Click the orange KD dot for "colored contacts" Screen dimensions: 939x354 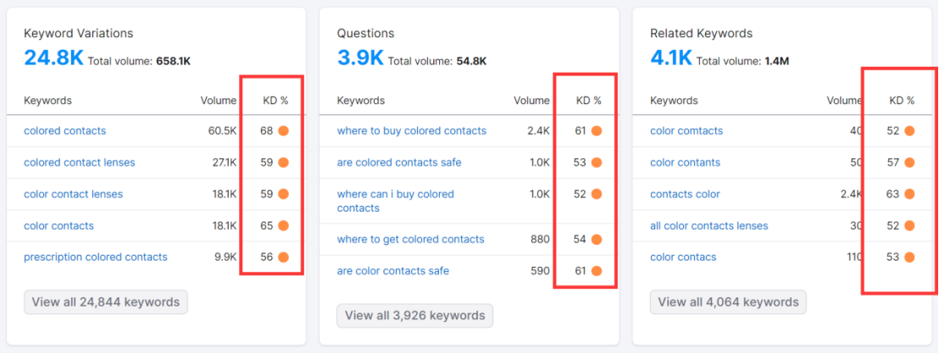pyautogui.click(x=283, y=131)
